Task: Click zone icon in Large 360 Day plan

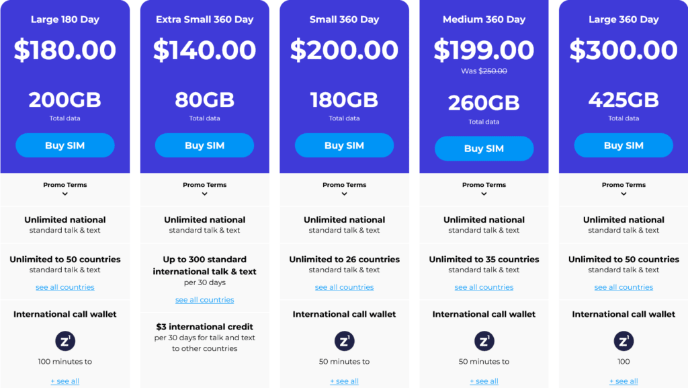Action: (623, 341)
